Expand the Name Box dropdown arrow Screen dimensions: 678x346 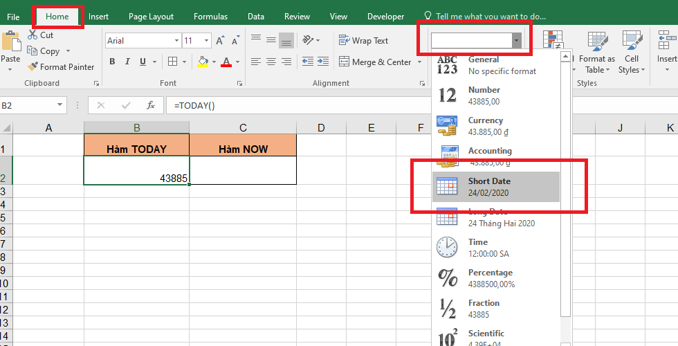[x=61, y=106]
